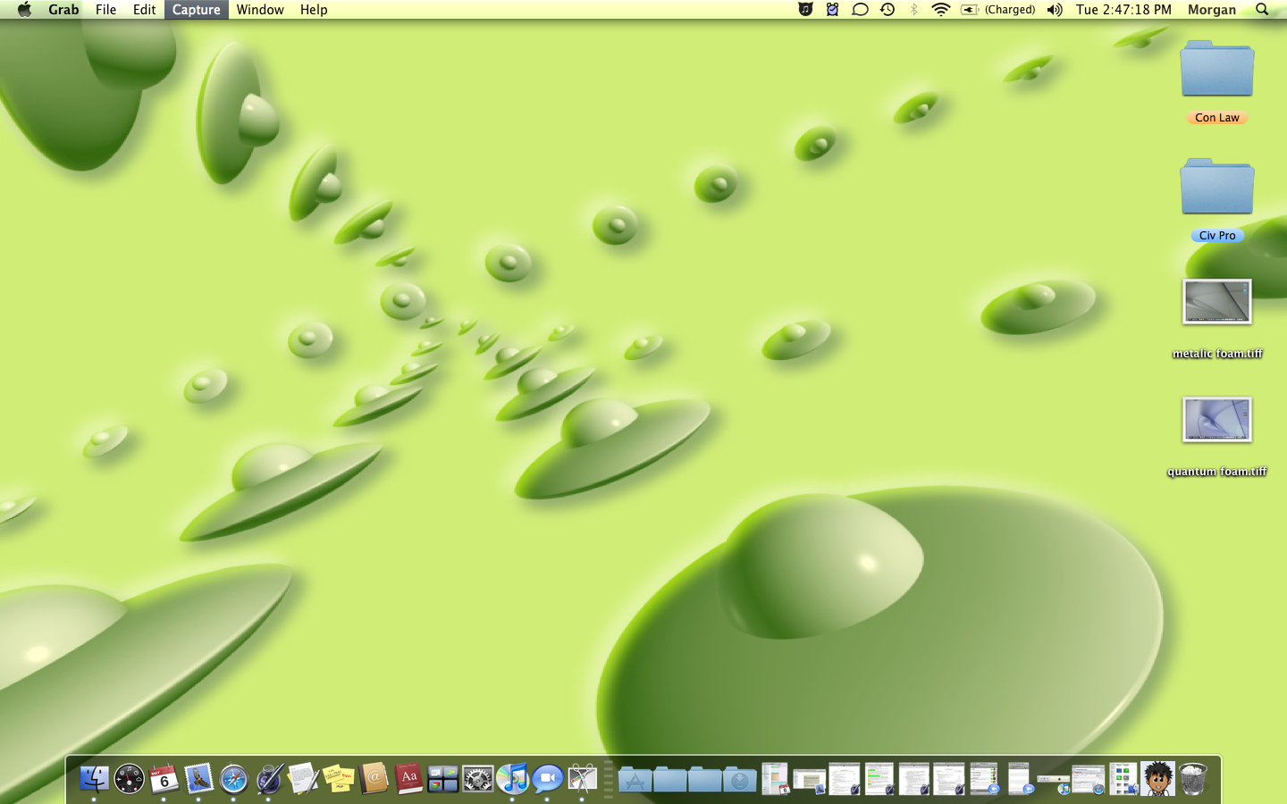The height and width of the screenshot is (804, 1287).
Task: Open the Address Book icon in the Dock
Action: 374,779
